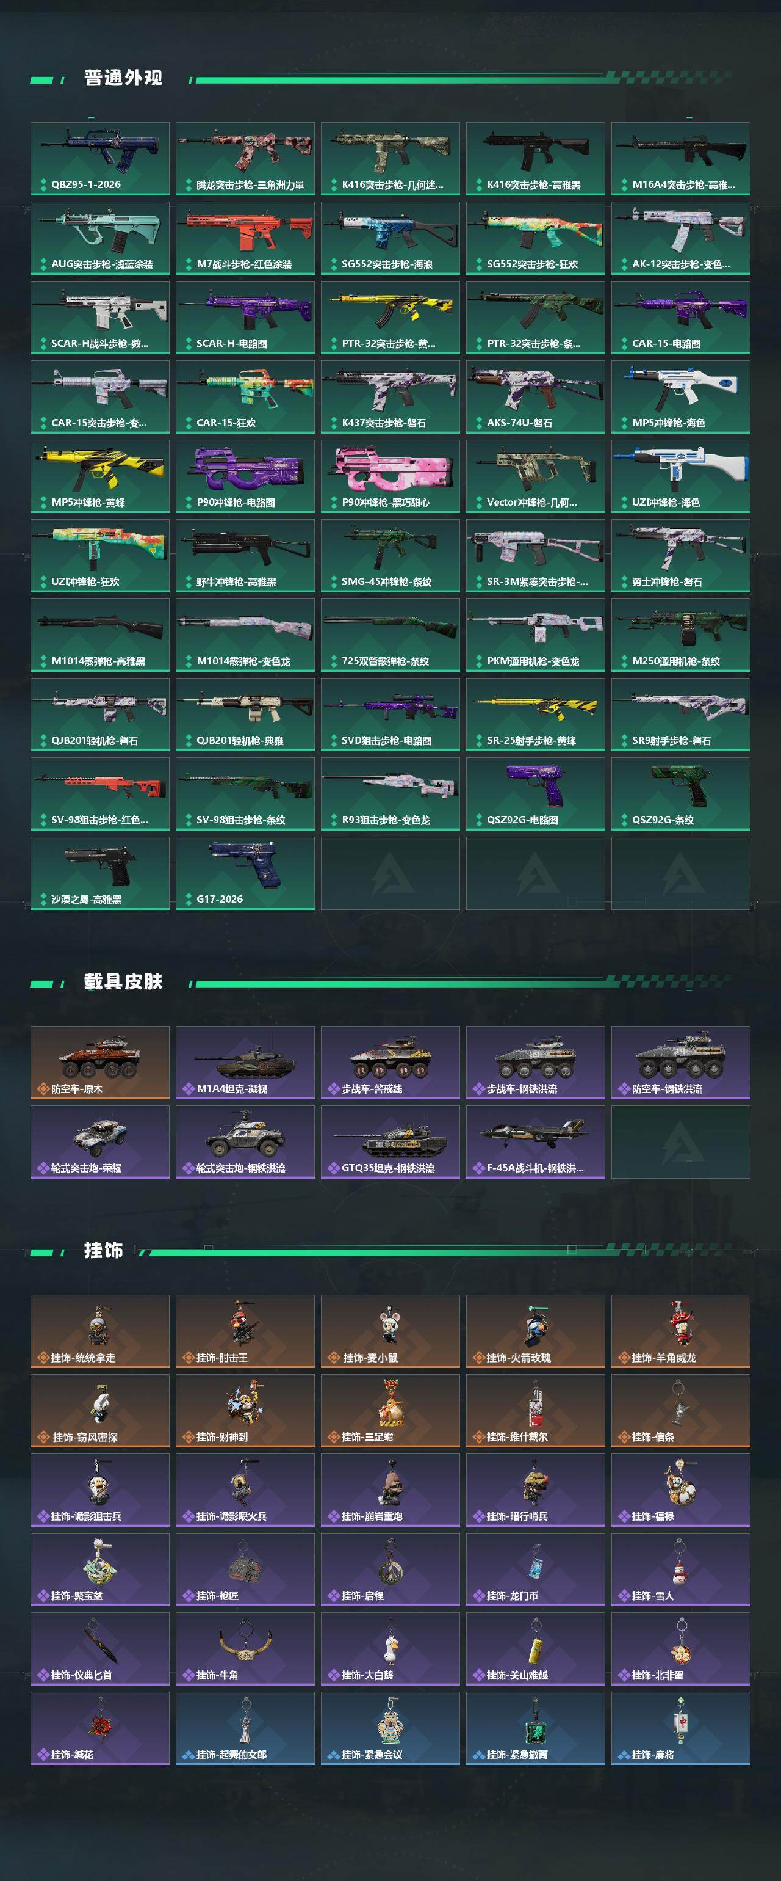Select the 挂饰-麦小鼠 charm icon

[x=390, y=1331]
